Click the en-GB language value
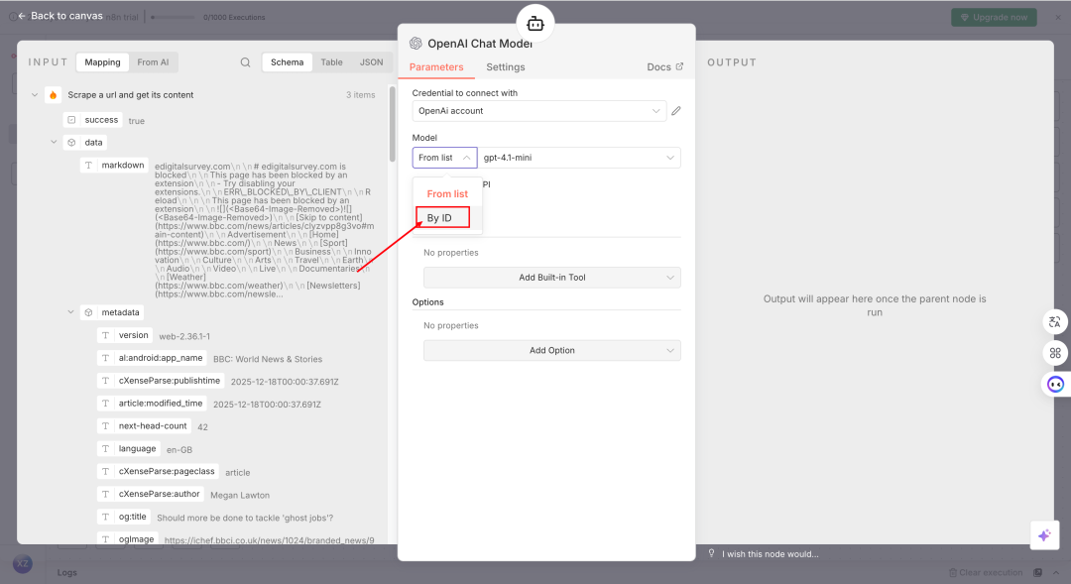The image size is (1071, 584). 178,449
